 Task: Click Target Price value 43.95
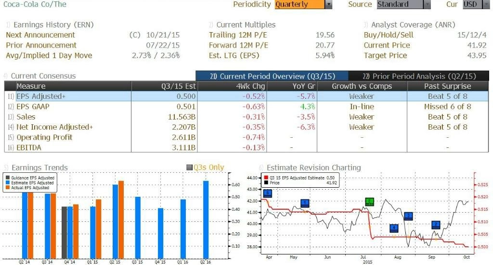coord(477,56)
